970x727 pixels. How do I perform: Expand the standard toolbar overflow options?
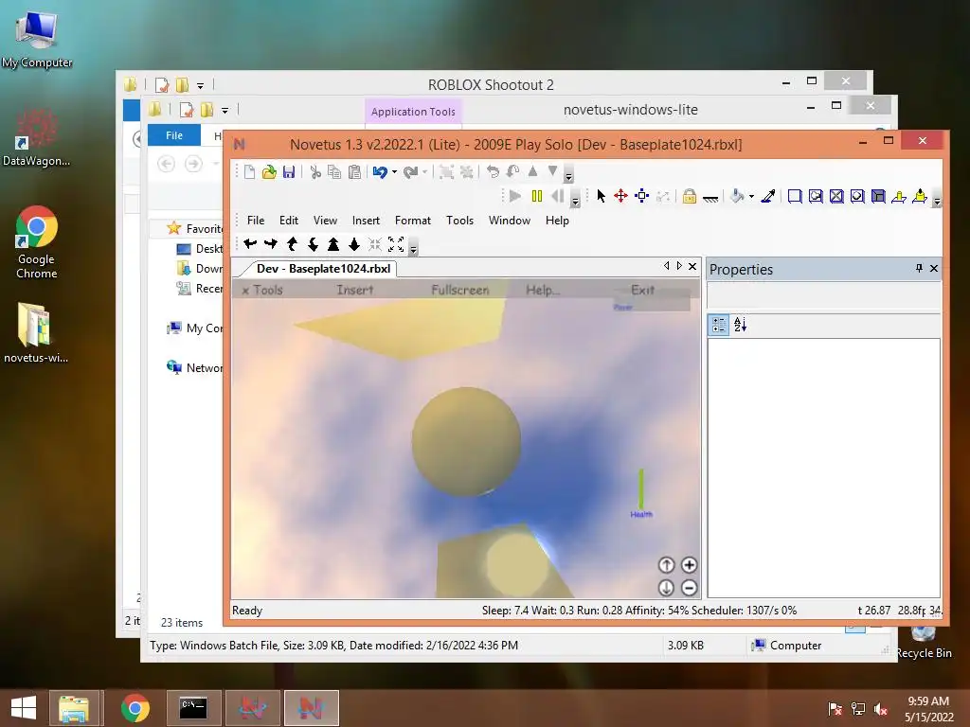568,175
